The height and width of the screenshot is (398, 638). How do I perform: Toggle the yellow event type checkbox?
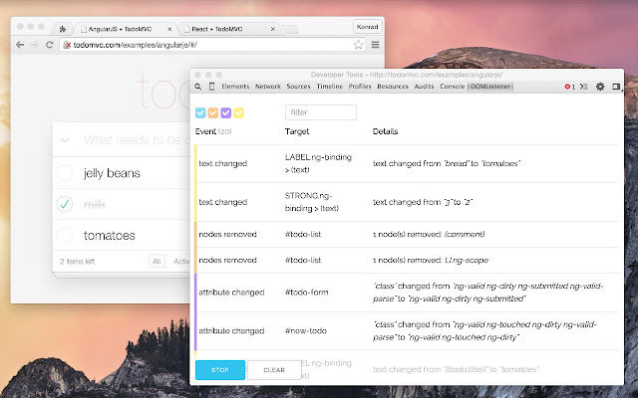pyautogui.click(x=238, y=112)
